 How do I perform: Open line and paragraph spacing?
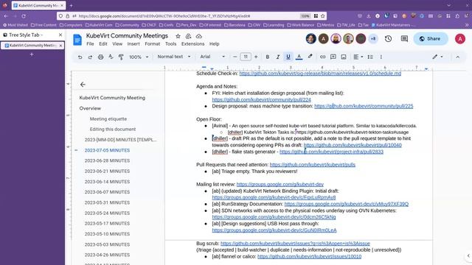point(370,57)
